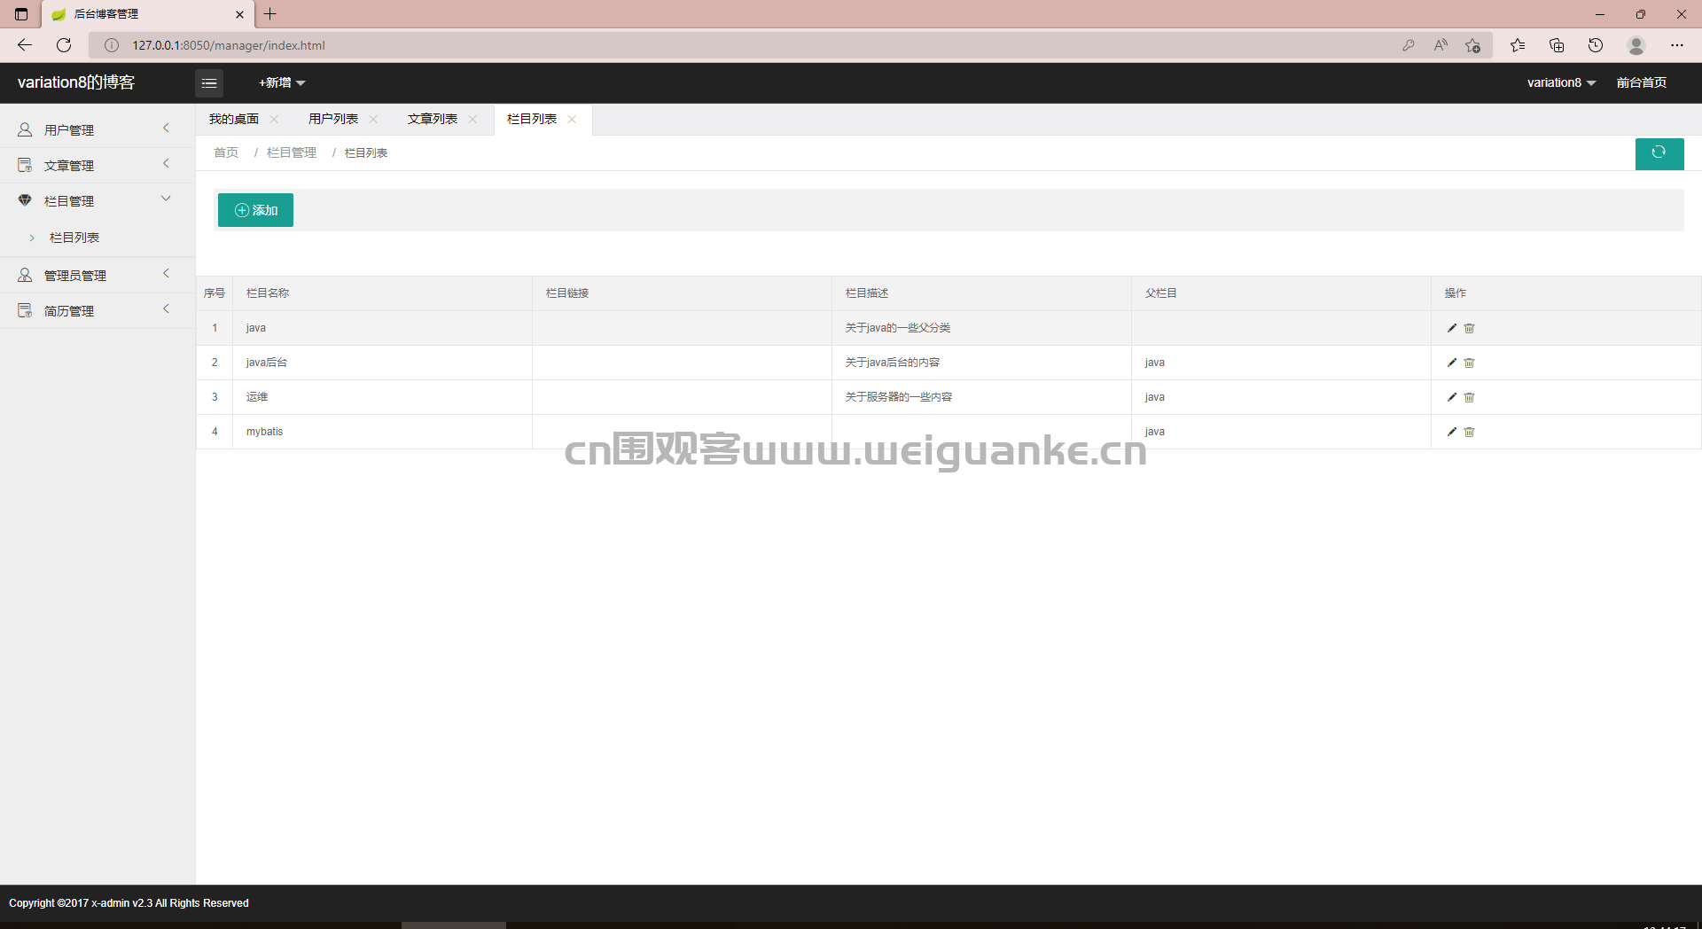The height and width of the screenshot is (929, 1702).
Task: Delete the java后台 row with trash icon
Action: coord(1469,363)
